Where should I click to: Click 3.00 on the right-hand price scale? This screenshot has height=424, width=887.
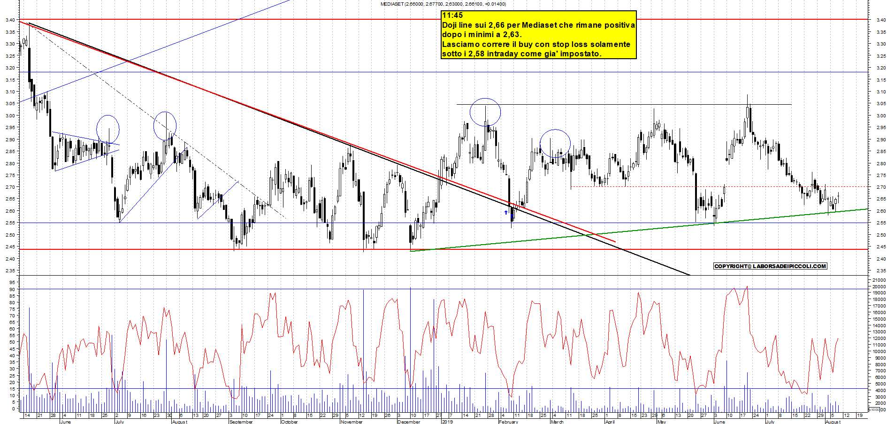880,116
